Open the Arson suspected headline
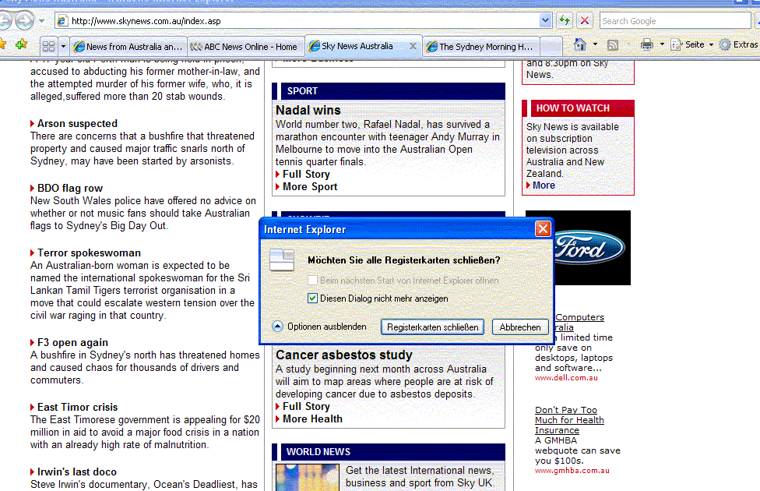Screen dimensions: 760x491 (x=77, y=124)
